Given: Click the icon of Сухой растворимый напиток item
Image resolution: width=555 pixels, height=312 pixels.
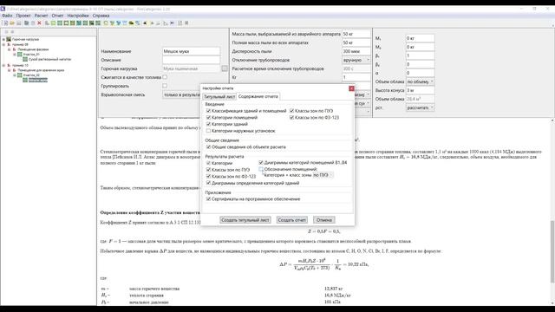Looking at the screenshot, I should point(25,60).
